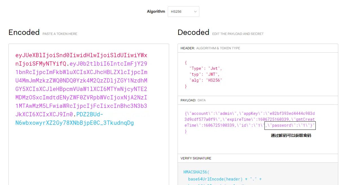Open the HS256 algorithm dropdown
Image resolution: width=351 pixels, height=185 pixels.
click(183, 12)
